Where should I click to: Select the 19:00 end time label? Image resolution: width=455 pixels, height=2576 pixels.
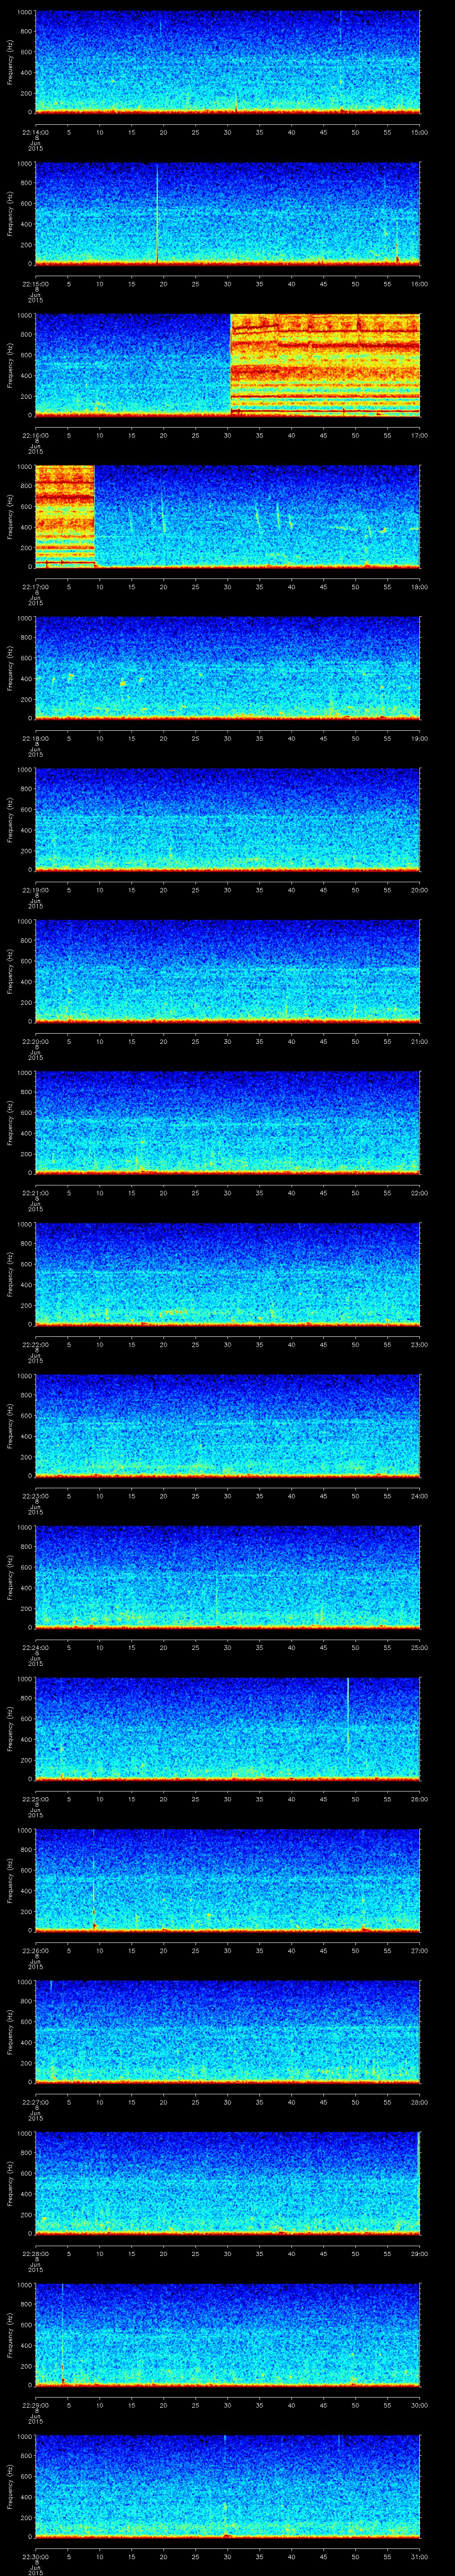(x=419, y=738)
